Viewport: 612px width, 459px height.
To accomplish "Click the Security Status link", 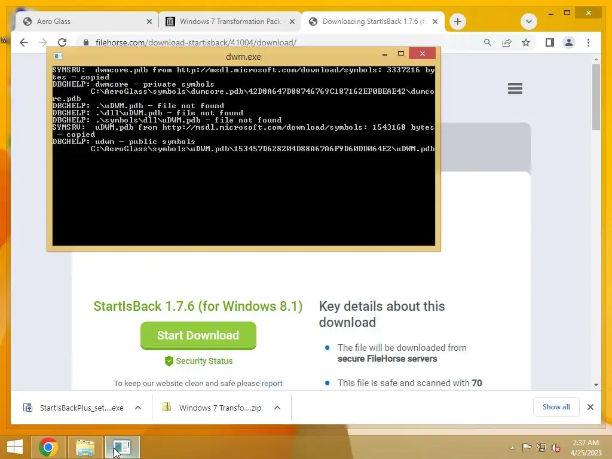I will [x=204, y=361].
